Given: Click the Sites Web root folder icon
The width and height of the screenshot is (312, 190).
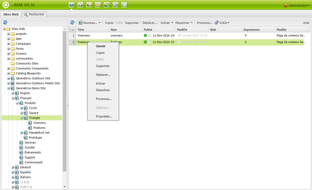Looking at the screenshot, I should point(8,29).
